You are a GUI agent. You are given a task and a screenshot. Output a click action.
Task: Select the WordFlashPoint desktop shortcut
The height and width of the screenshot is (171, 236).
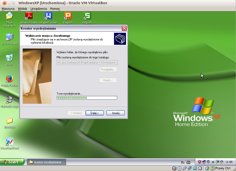pyautogui.click(x=9, y=144)
